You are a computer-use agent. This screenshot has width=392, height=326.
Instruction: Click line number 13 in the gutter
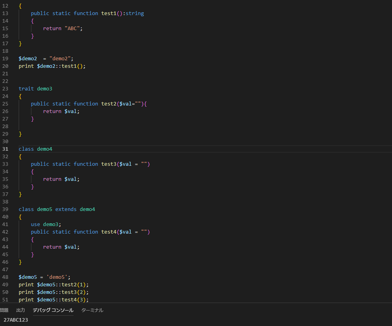[x=5, y=13]
